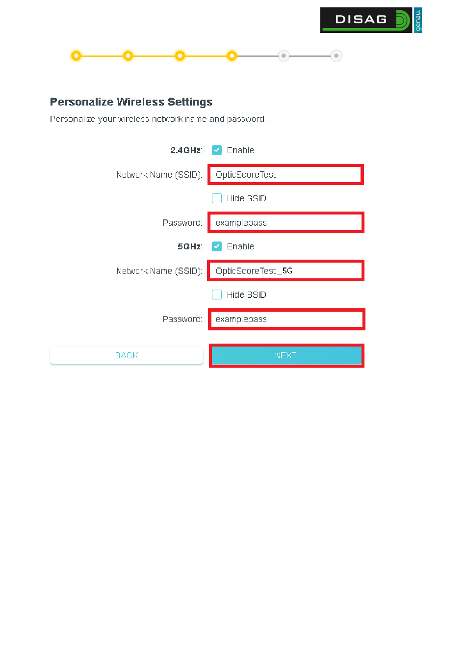Click the BACK button

coord(127,355)
